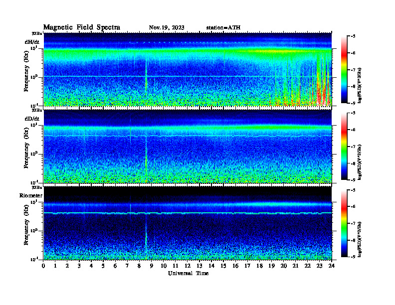Screen dimensions: 395x305
Task: Click hour '23' on the Universal Time axis
Action: (319, 266)
